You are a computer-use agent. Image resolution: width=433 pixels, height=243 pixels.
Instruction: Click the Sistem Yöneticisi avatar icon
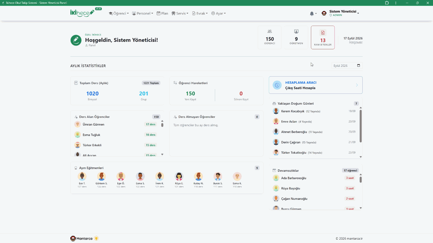point(324,13)
